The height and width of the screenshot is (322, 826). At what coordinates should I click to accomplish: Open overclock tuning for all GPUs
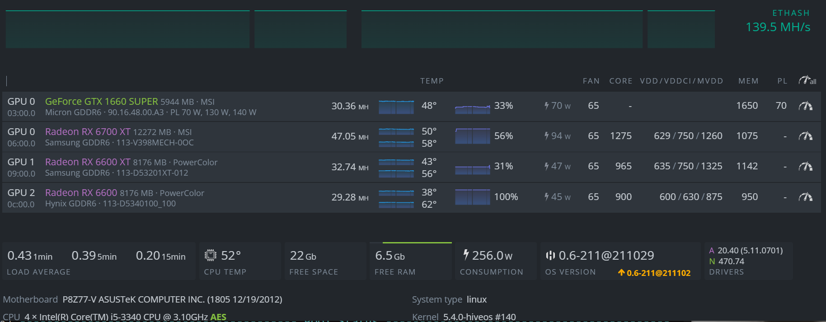[x=807, y=81]
